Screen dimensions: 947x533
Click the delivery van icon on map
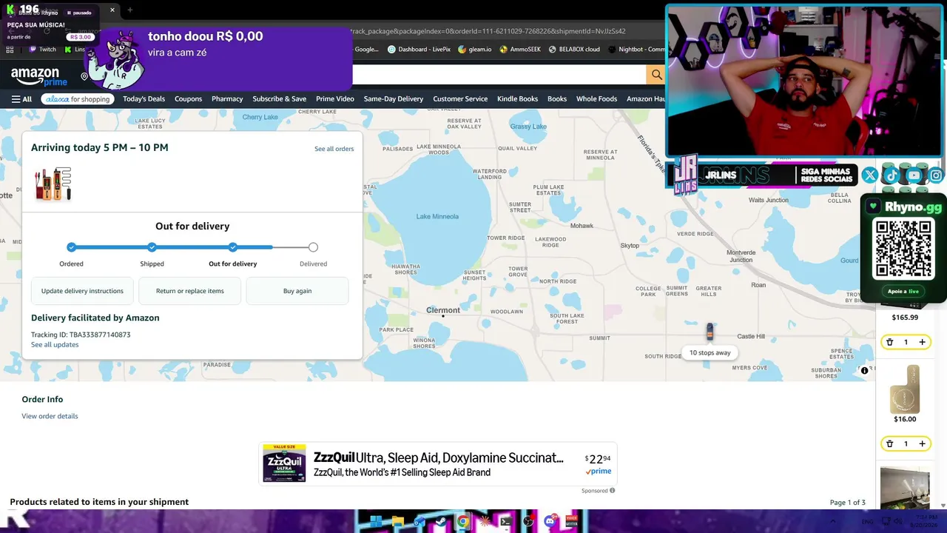tap(710, 332)
